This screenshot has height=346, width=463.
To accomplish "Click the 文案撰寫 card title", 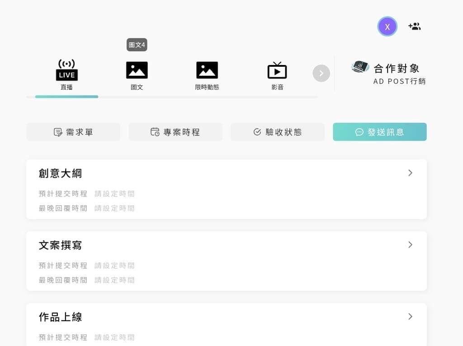I will pos(60,245).
